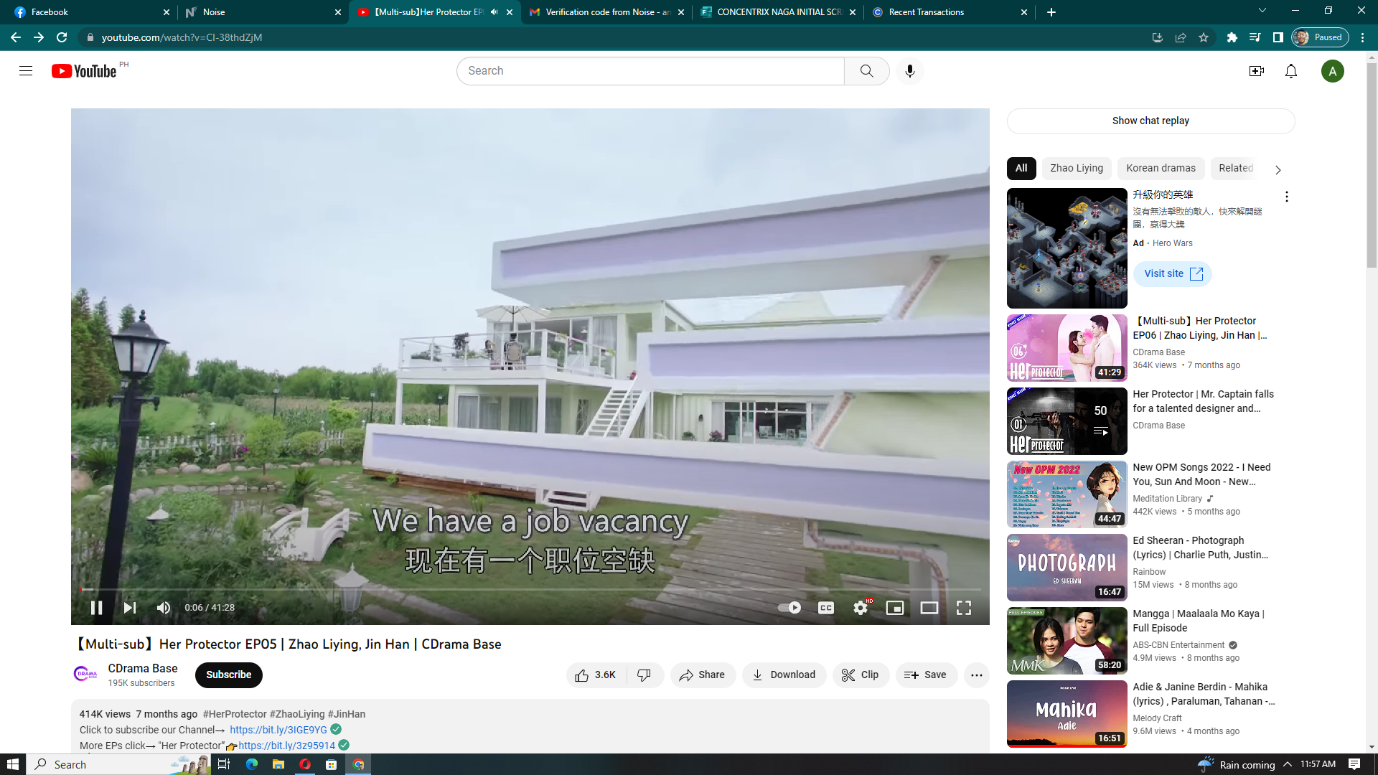Like the video

coord(596,675)
